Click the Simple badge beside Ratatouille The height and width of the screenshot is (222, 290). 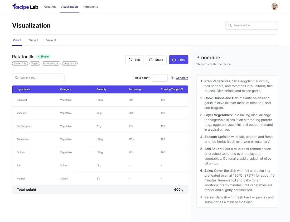click(44, 56)
